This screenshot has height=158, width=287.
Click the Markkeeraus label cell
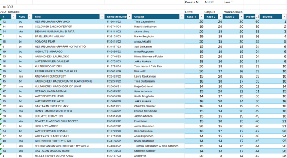click(233, 12)
